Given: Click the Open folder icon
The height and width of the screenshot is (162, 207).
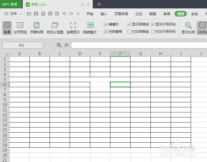Looking at the screenshot, I should point(29,14).
